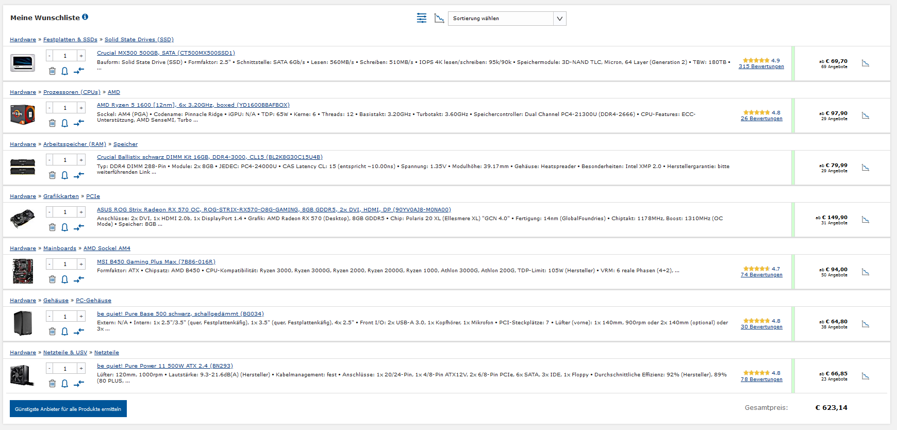This screenshot has height=430, width=897.
Task: Go to 'Prozessoren (CPUs)' category
Action: pos(72,92)
